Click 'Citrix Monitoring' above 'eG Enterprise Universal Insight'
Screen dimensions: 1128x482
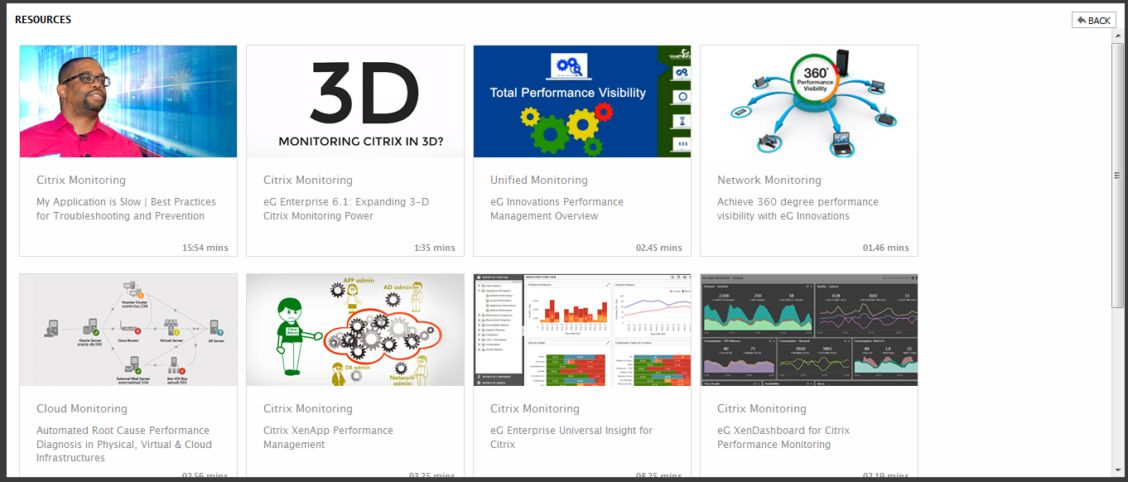click(535, 408)
